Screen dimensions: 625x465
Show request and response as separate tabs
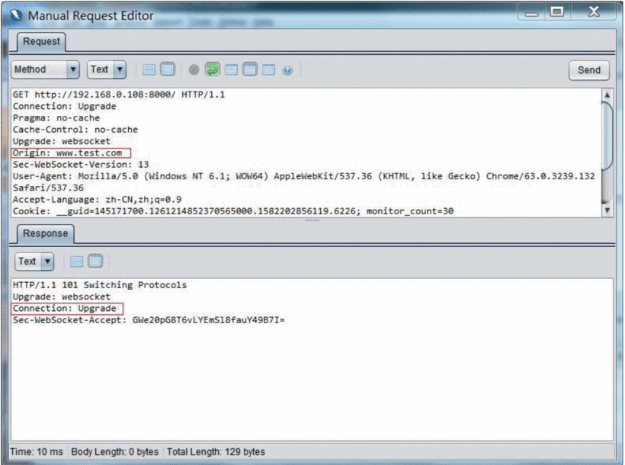231,70
